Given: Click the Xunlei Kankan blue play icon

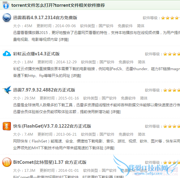Looking at the screenshot, I should (7, 18).
